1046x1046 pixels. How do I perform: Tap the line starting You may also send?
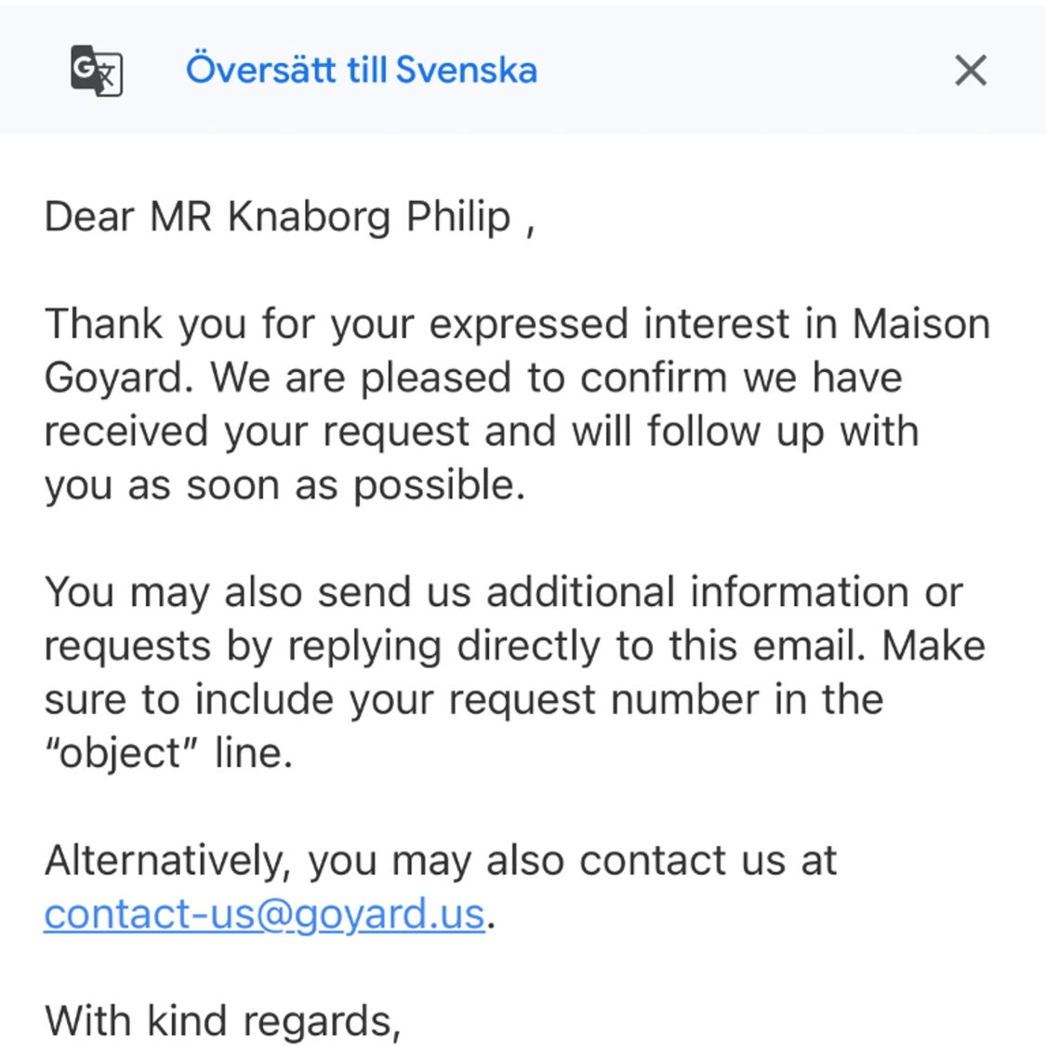(504, 592)
